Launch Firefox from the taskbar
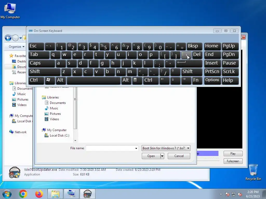Viewport: 266px width, 199px height. (x=39, y=194)
